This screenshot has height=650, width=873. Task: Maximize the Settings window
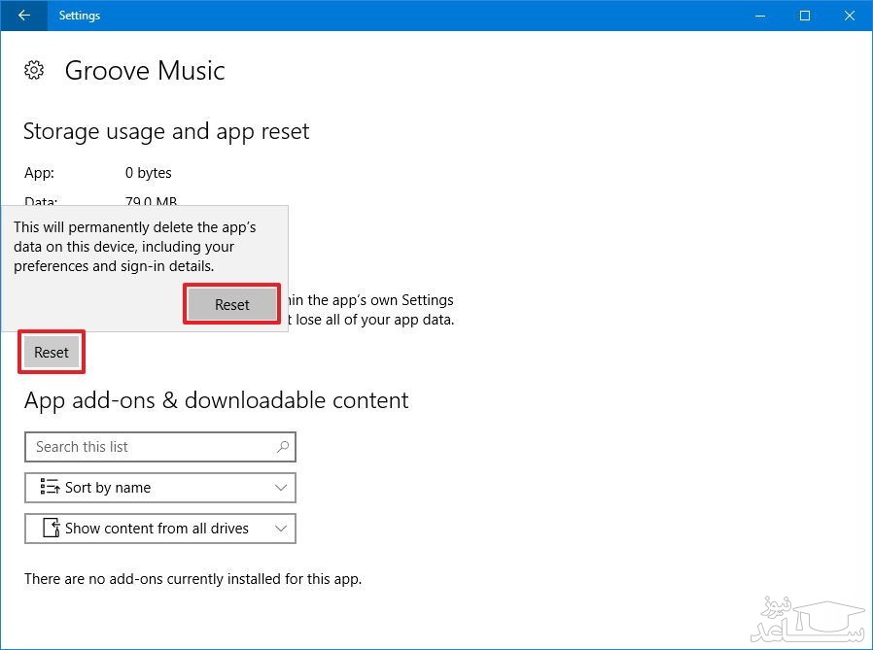click(x=805, y=16)
